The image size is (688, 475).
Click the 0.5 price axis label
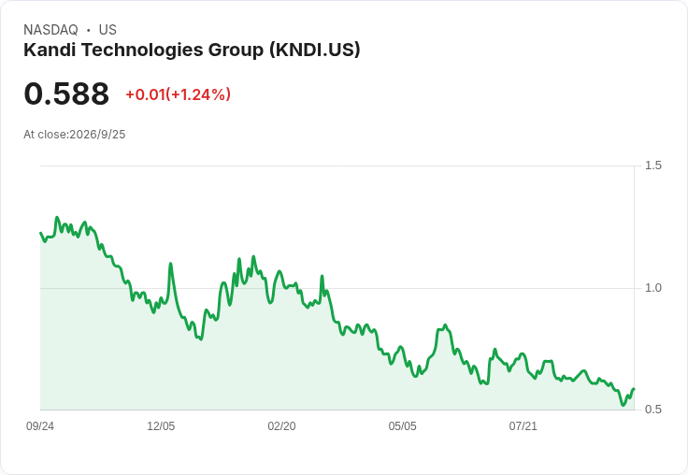pyautogui.click(x=652, y=410)
